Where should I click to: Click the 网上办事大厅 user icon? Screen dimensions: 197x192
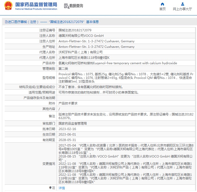[182, 4]
